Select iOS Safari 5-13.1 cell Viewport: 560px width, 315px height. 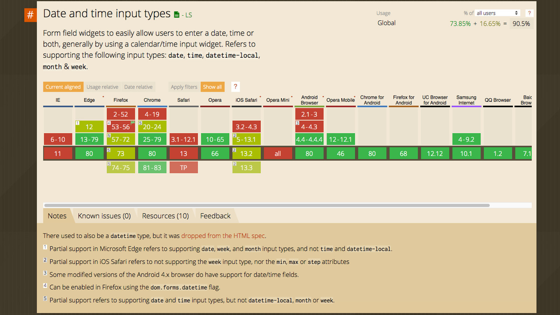(x=246, y=139)
